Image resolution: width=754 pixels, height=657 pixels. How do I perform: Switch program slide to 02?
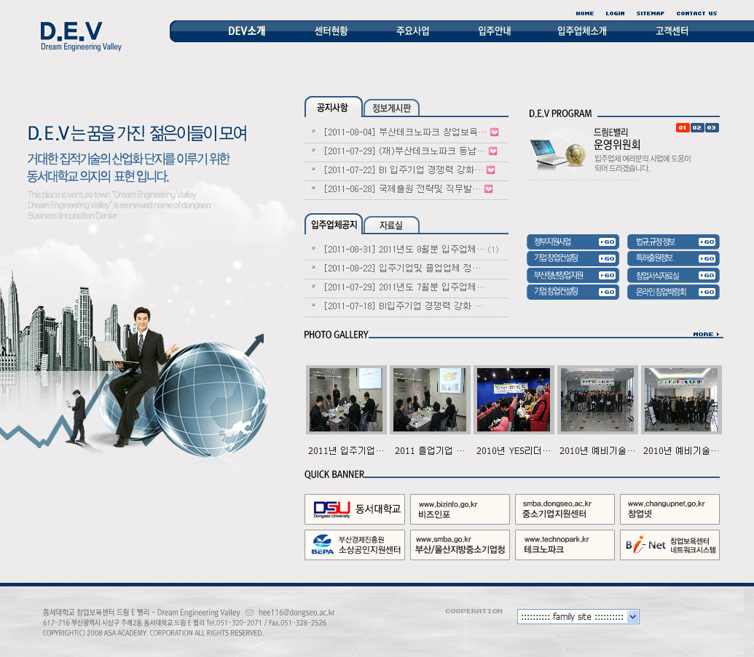point(697,128)
